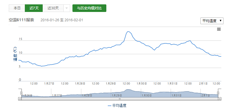Open the chart hamburger context menu
This screenshot has width=234, height=111.
[219, 29]
